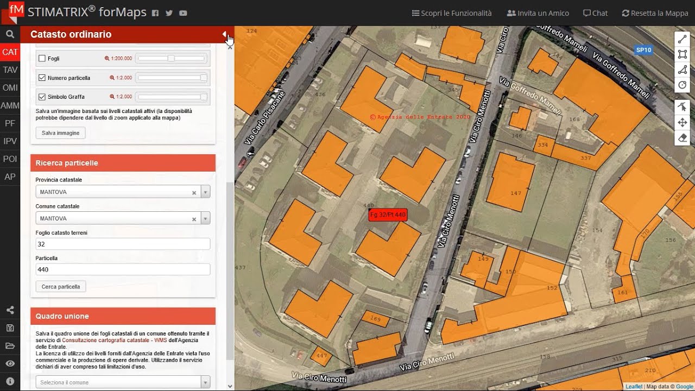Adjust the Fogli opacity slider

(x=172, y=58)
